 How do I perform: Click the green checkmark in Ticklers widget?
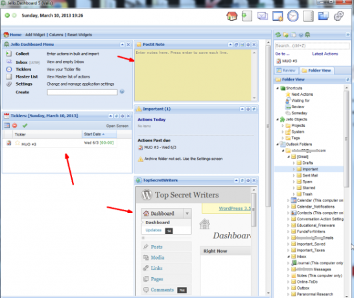coord(25,126)
